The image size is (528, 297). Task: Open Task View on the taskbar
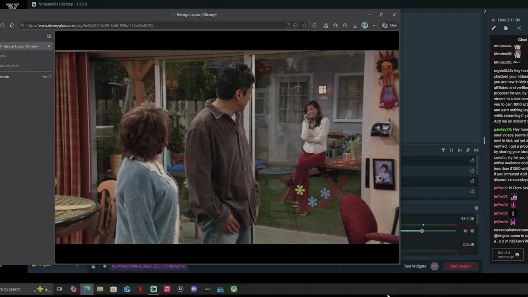(59, 289)
